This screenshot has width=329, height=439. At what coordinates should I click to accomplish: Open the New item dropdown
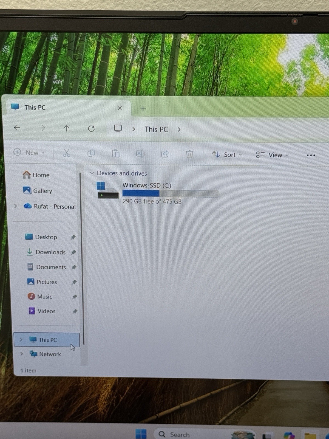[29, 153]
